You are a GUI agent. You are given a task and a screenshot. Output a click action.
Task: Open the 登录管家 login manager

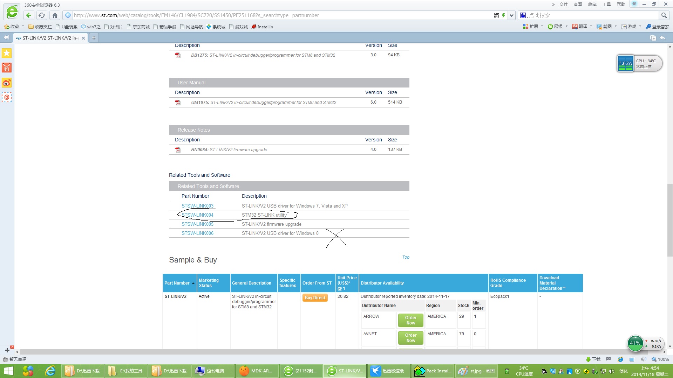point(657,27)
